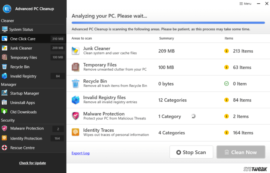This screenshot has height=173, width=270.
Task: Click the 209 MB badge in sidebar
Action: pyautogui.click(x=58, y=48)
